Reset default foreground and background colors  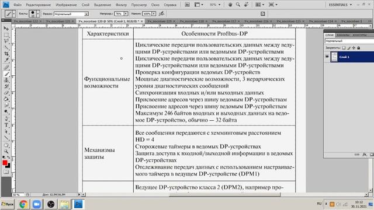(4, 157)
